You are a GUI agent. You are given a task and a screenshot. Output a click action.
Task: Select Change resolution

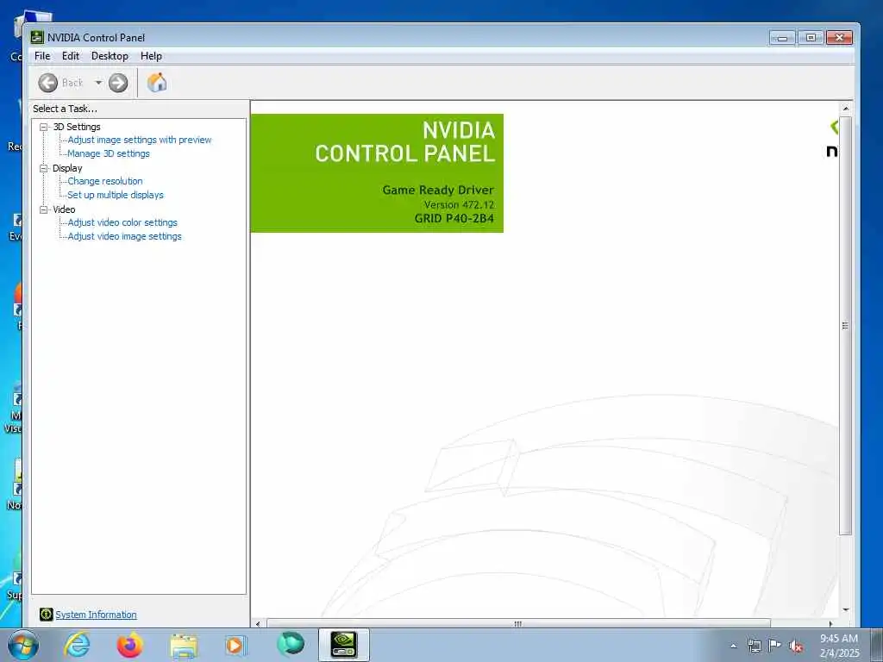[x=104, y=181]
